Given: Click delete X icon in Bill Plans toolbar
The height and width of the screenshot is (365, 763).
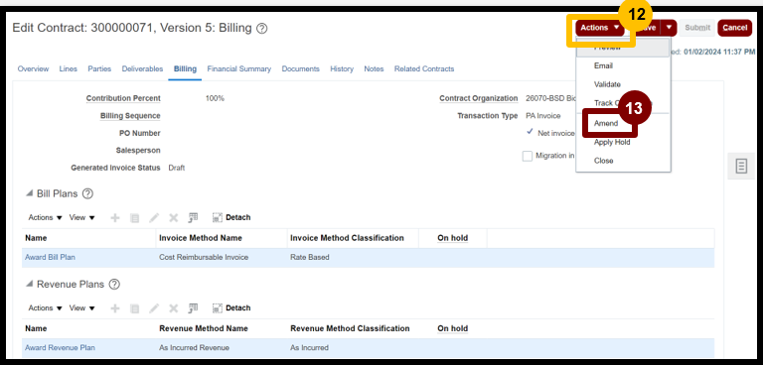Looking at the screenshot, I should point(173,218).
